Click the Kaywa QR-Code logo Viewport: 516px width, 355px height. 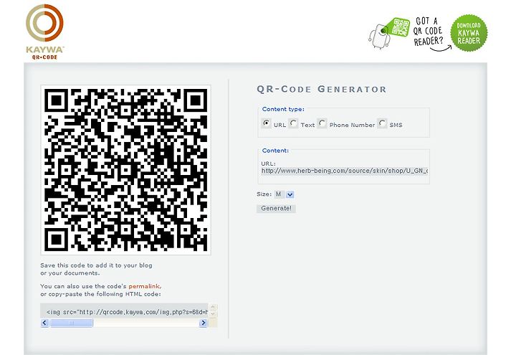pos(44,32)
